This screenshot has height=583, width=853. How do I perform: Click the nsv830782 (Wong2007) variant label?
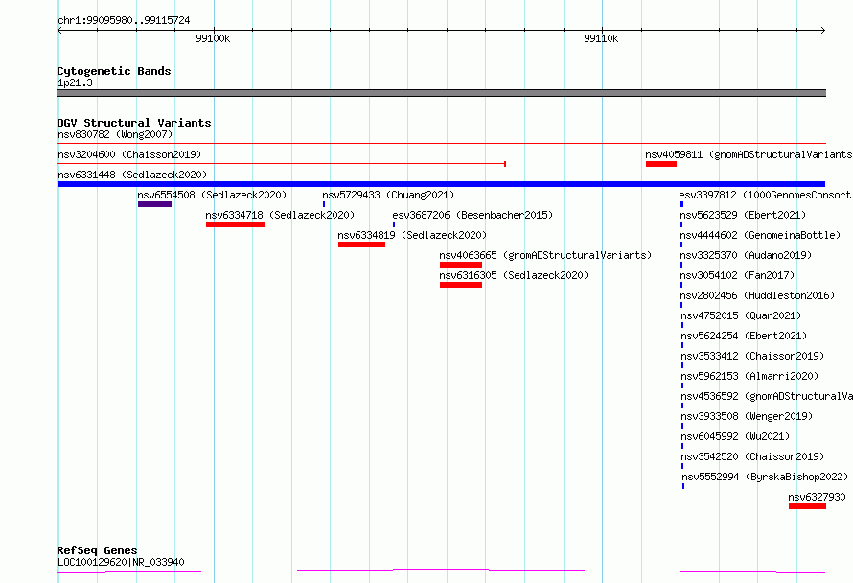click(115, 134)
